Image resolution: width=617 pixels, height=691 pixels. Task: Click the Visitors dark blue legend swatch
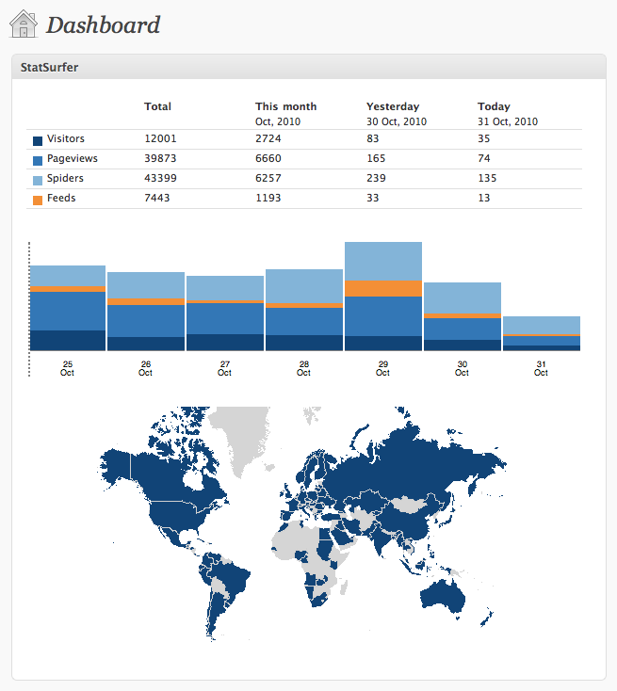38,140
